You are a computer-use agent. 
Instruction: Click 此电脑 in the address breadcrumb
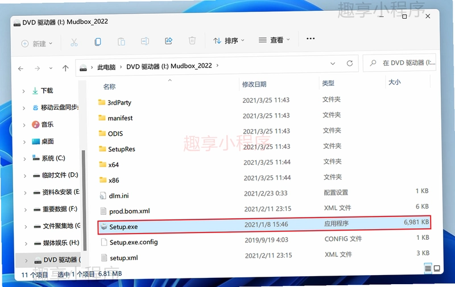tap(106, 67)
